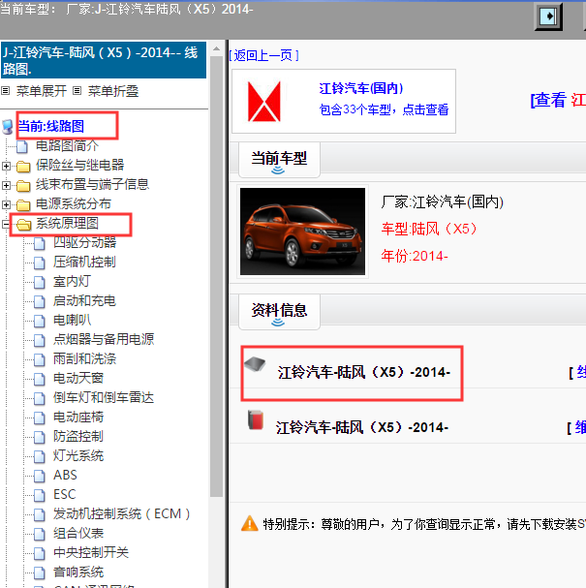Open the 音响系统 diagram
586x588 pixels.
point(78,573)
